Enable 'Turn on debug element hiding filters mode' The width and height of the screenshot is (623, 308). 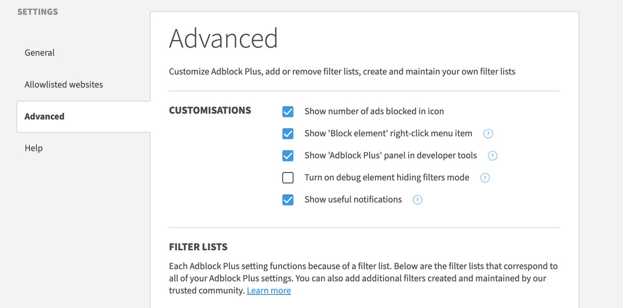[x=288, y=178]
